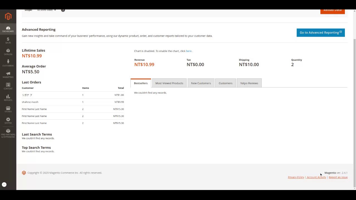Switch to the Most Viewed Products tab

(x=169, y=83)
